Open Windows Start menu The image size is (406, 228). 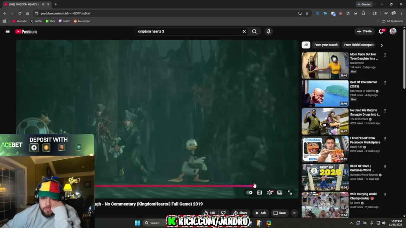coord(137,223)
